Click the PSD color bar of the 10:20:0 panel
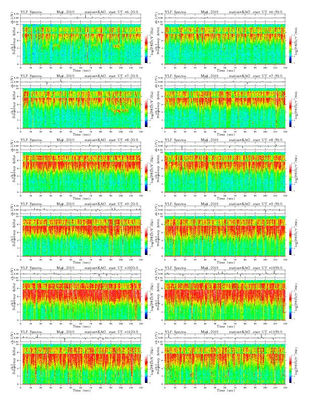This screenshot has height=399, width=309. pos(146,305)
